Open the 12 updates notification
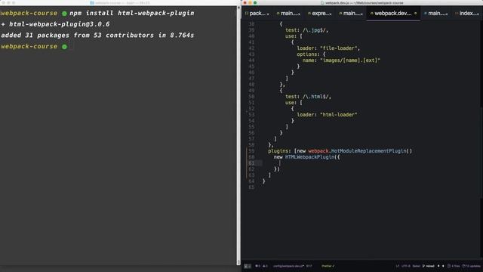Screen dimensions: 483x272 point(471,266)
